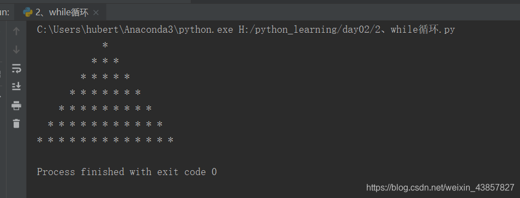
Task: Clear console with the trash icon
Action: 16,124
